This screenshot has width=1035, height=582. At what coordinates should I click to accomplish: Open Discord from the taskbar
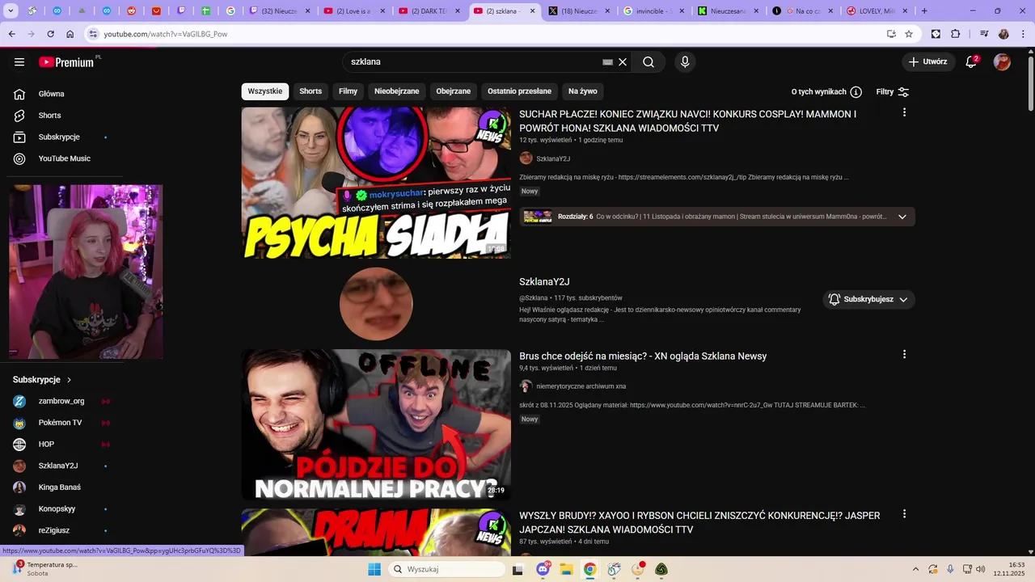[543, 569]
